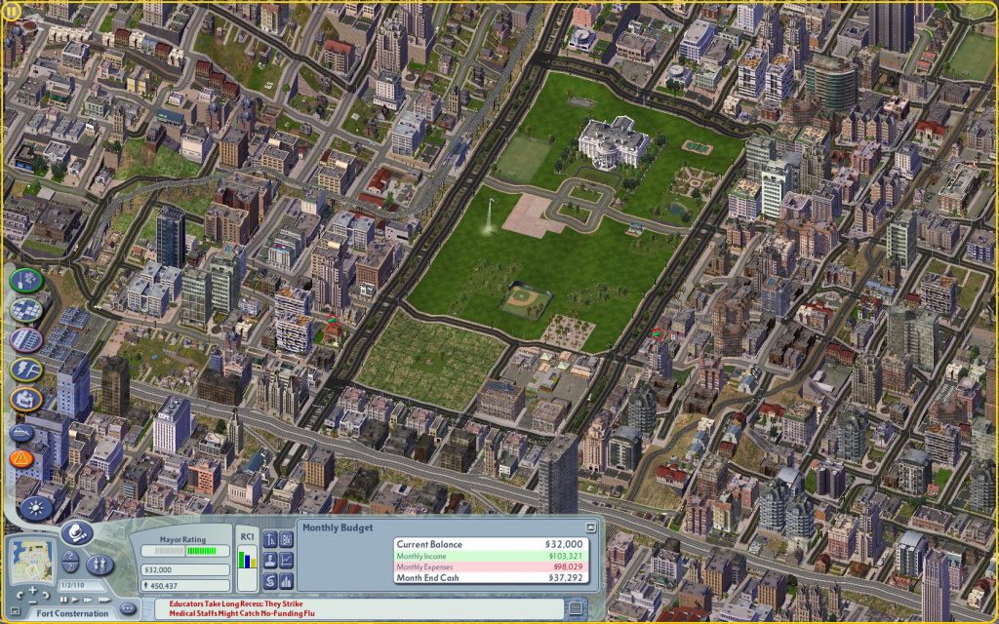Set simulation to fastest speed
The width and height of the screenshot is (999, 624).
tap(104, 600)
